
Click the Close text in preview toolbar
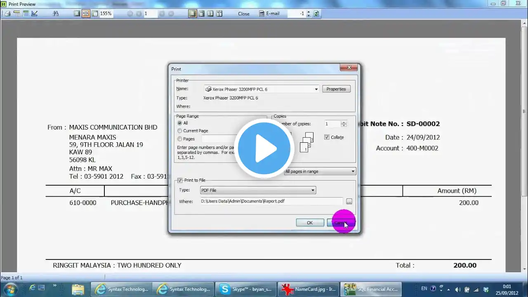tap(244, 14)
